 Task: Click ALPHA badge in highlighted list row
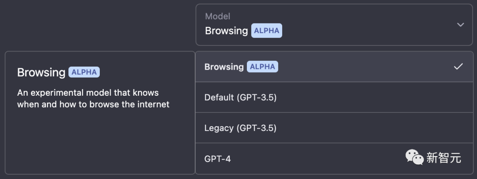[262, 67]
